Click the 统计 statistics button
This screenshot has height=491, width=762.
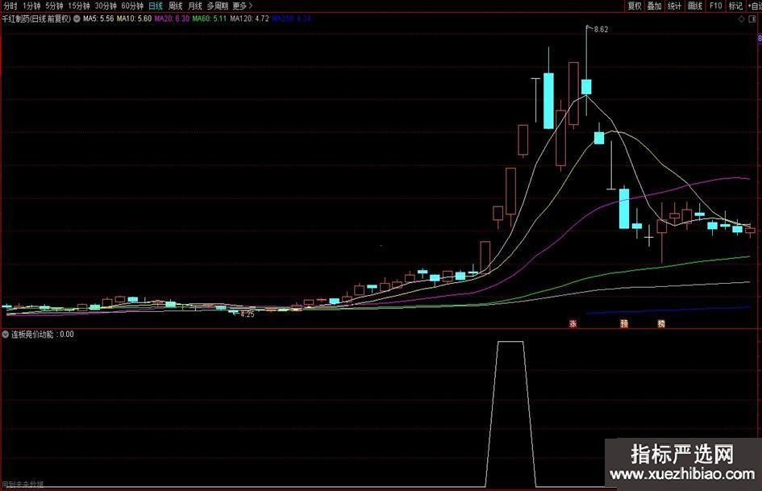674,6
